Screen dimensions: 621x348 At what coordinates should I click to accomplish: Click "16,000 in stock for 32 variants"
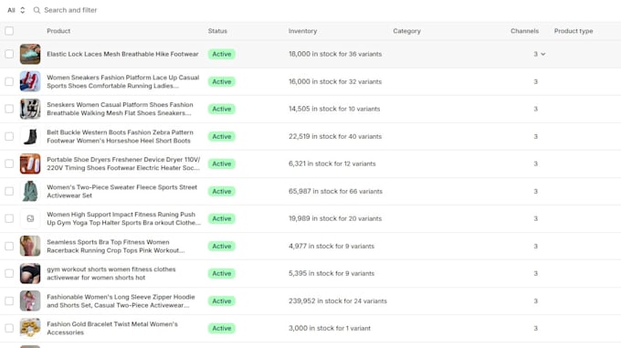click(x=335, y=81)
